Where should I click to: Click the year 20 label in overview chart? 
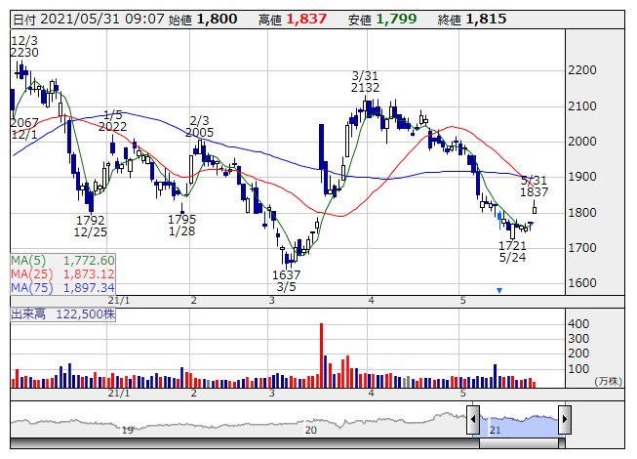[311, 430]
